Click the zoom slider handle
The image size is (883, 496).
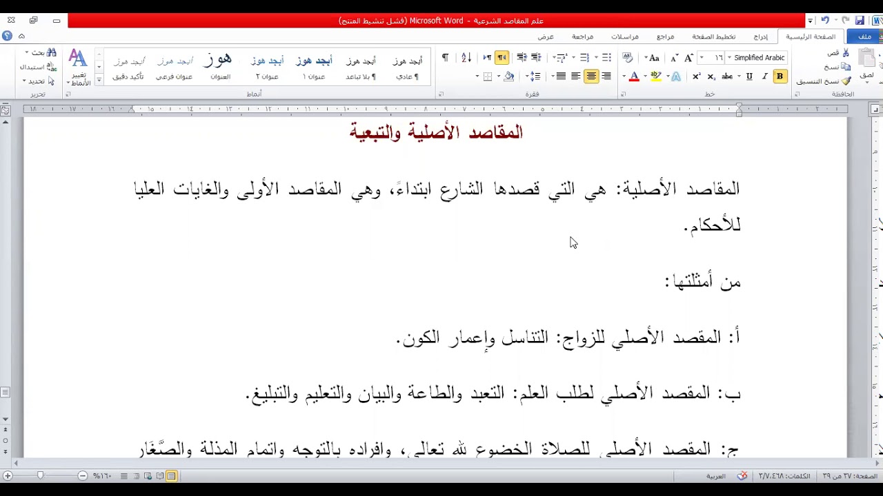40,476
